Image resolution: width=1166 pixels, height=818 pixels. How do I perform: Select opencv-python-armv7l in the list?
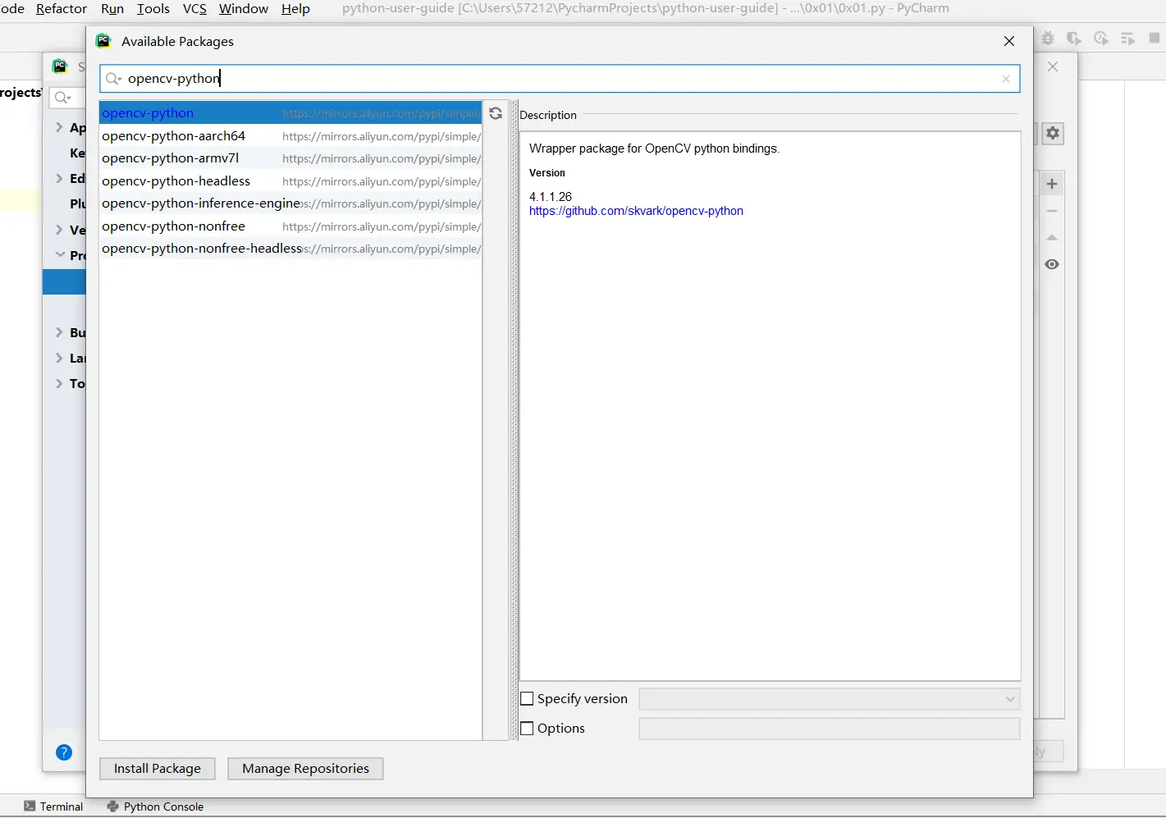290,158
